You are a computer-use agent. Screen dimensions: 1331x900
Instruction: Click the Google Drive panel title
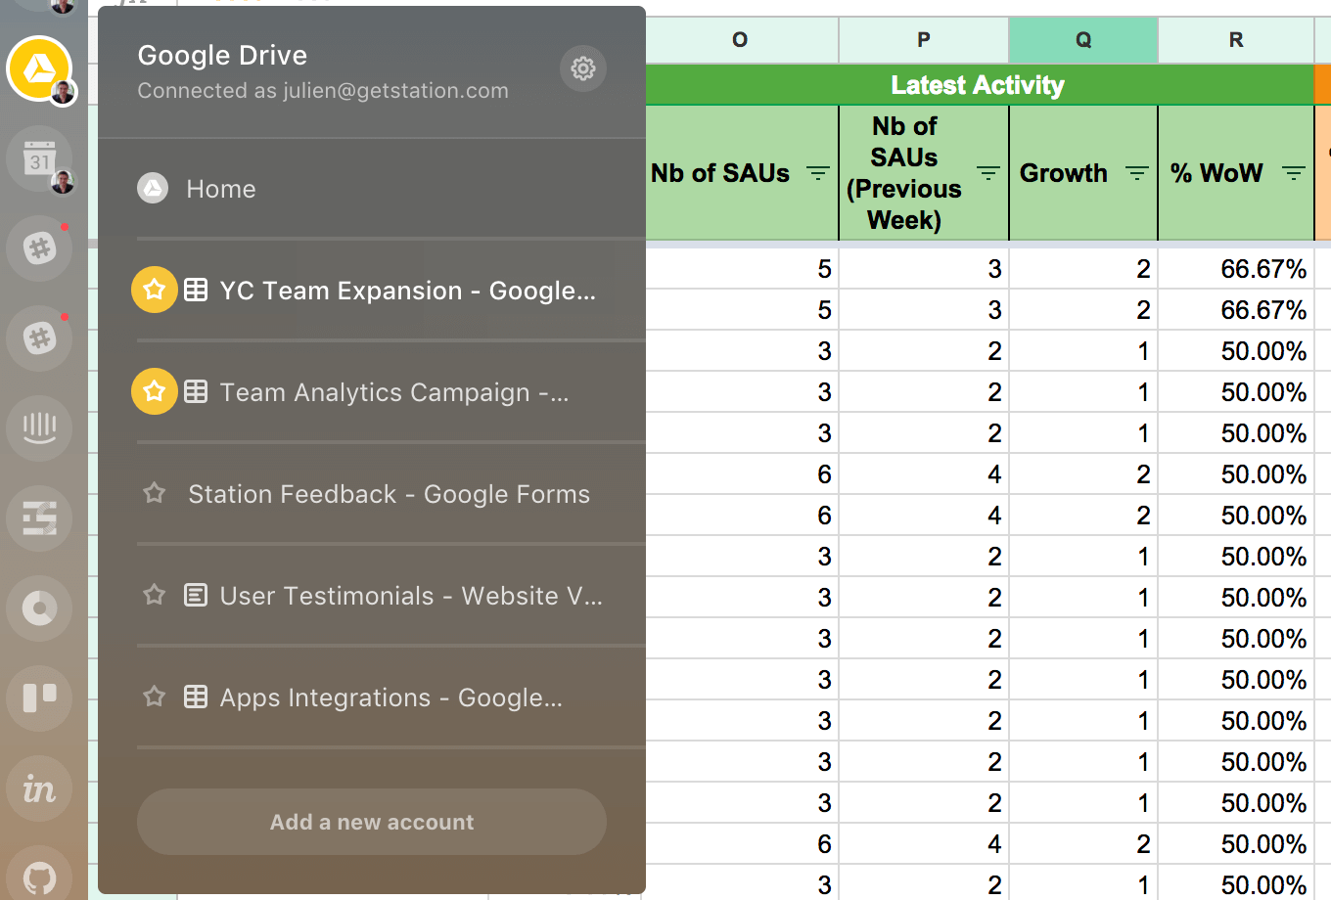[x=222, y=55]
